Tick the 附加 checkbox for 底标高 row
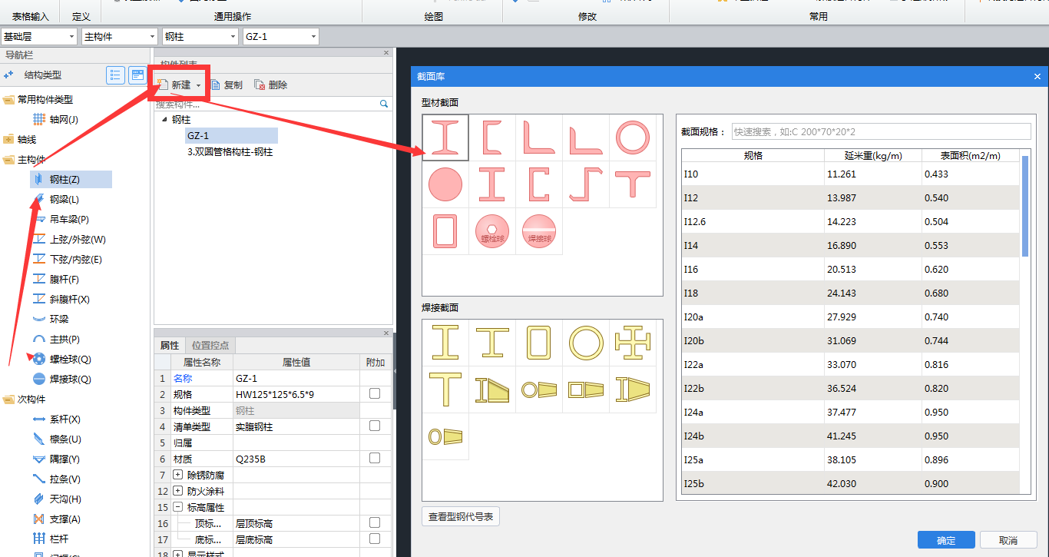Viewport: 1049px width, 557px height. [375, 539]
